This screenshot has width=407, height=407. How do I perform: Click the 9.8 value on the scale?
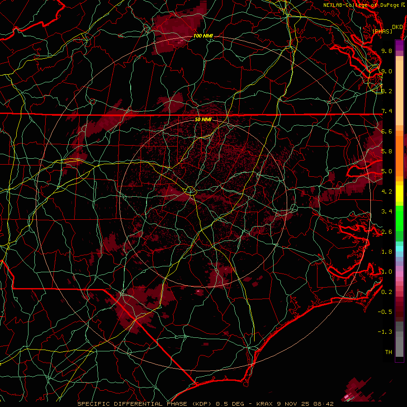[387, 51]
